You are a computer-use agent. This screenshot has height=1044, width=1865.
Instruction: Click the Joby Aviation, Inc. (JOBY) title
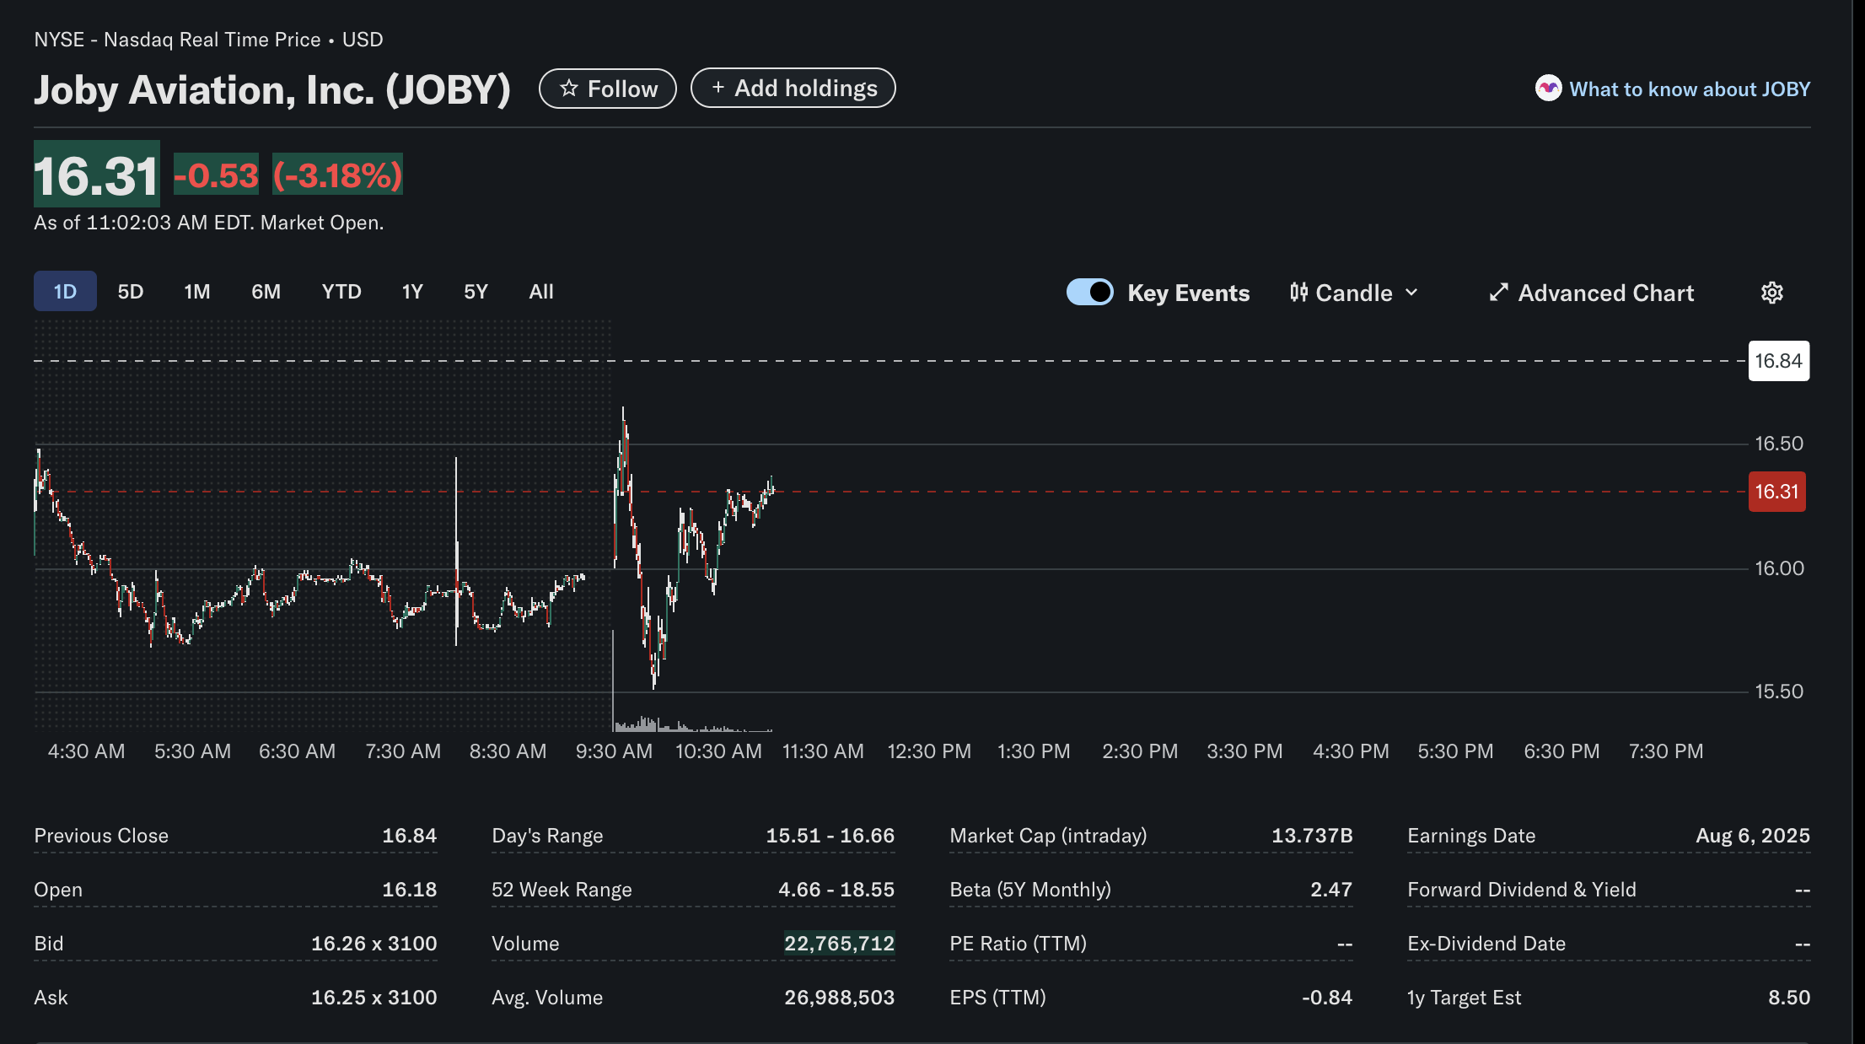coord(272,89)
